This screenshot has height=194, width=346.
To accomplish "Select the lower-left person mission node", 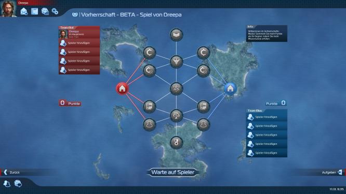I will (150, 125).
